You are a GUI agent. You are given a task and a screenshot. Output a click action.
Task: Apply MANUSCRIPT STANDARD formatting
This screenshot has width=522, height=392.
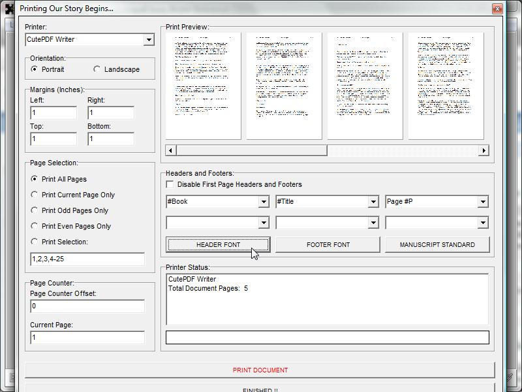coord(437,245)
